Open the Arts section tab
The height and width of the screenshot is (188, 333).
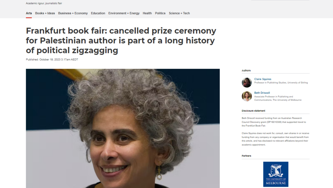[x=29, y=13]
